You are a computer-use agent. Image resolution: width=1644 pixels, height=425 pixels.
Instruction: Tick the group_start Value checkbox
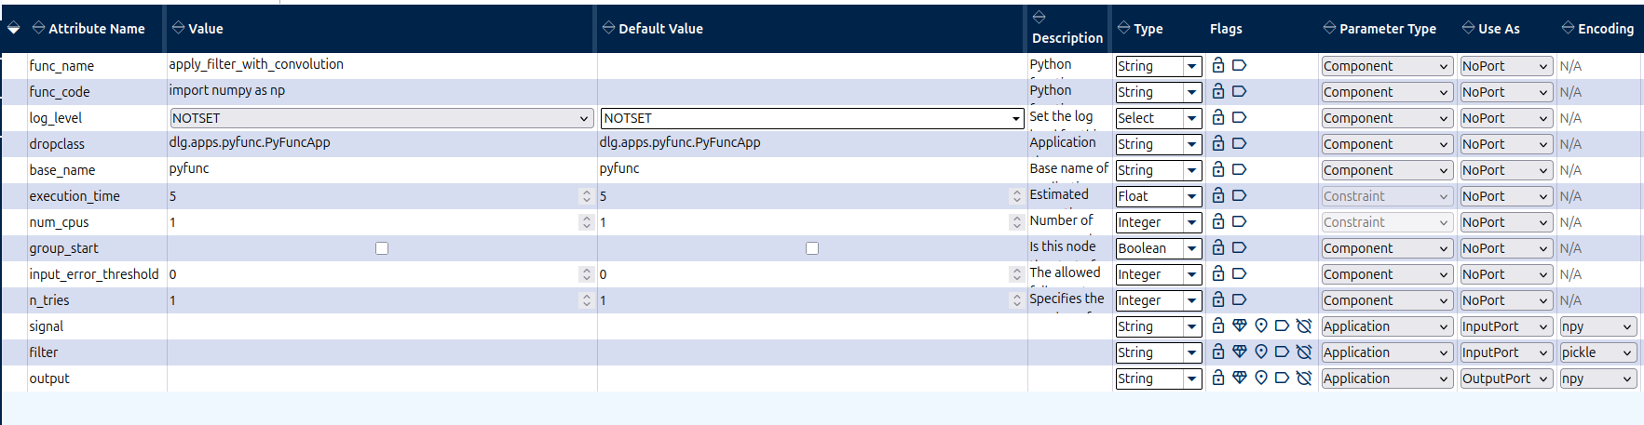tap(382, 248)
